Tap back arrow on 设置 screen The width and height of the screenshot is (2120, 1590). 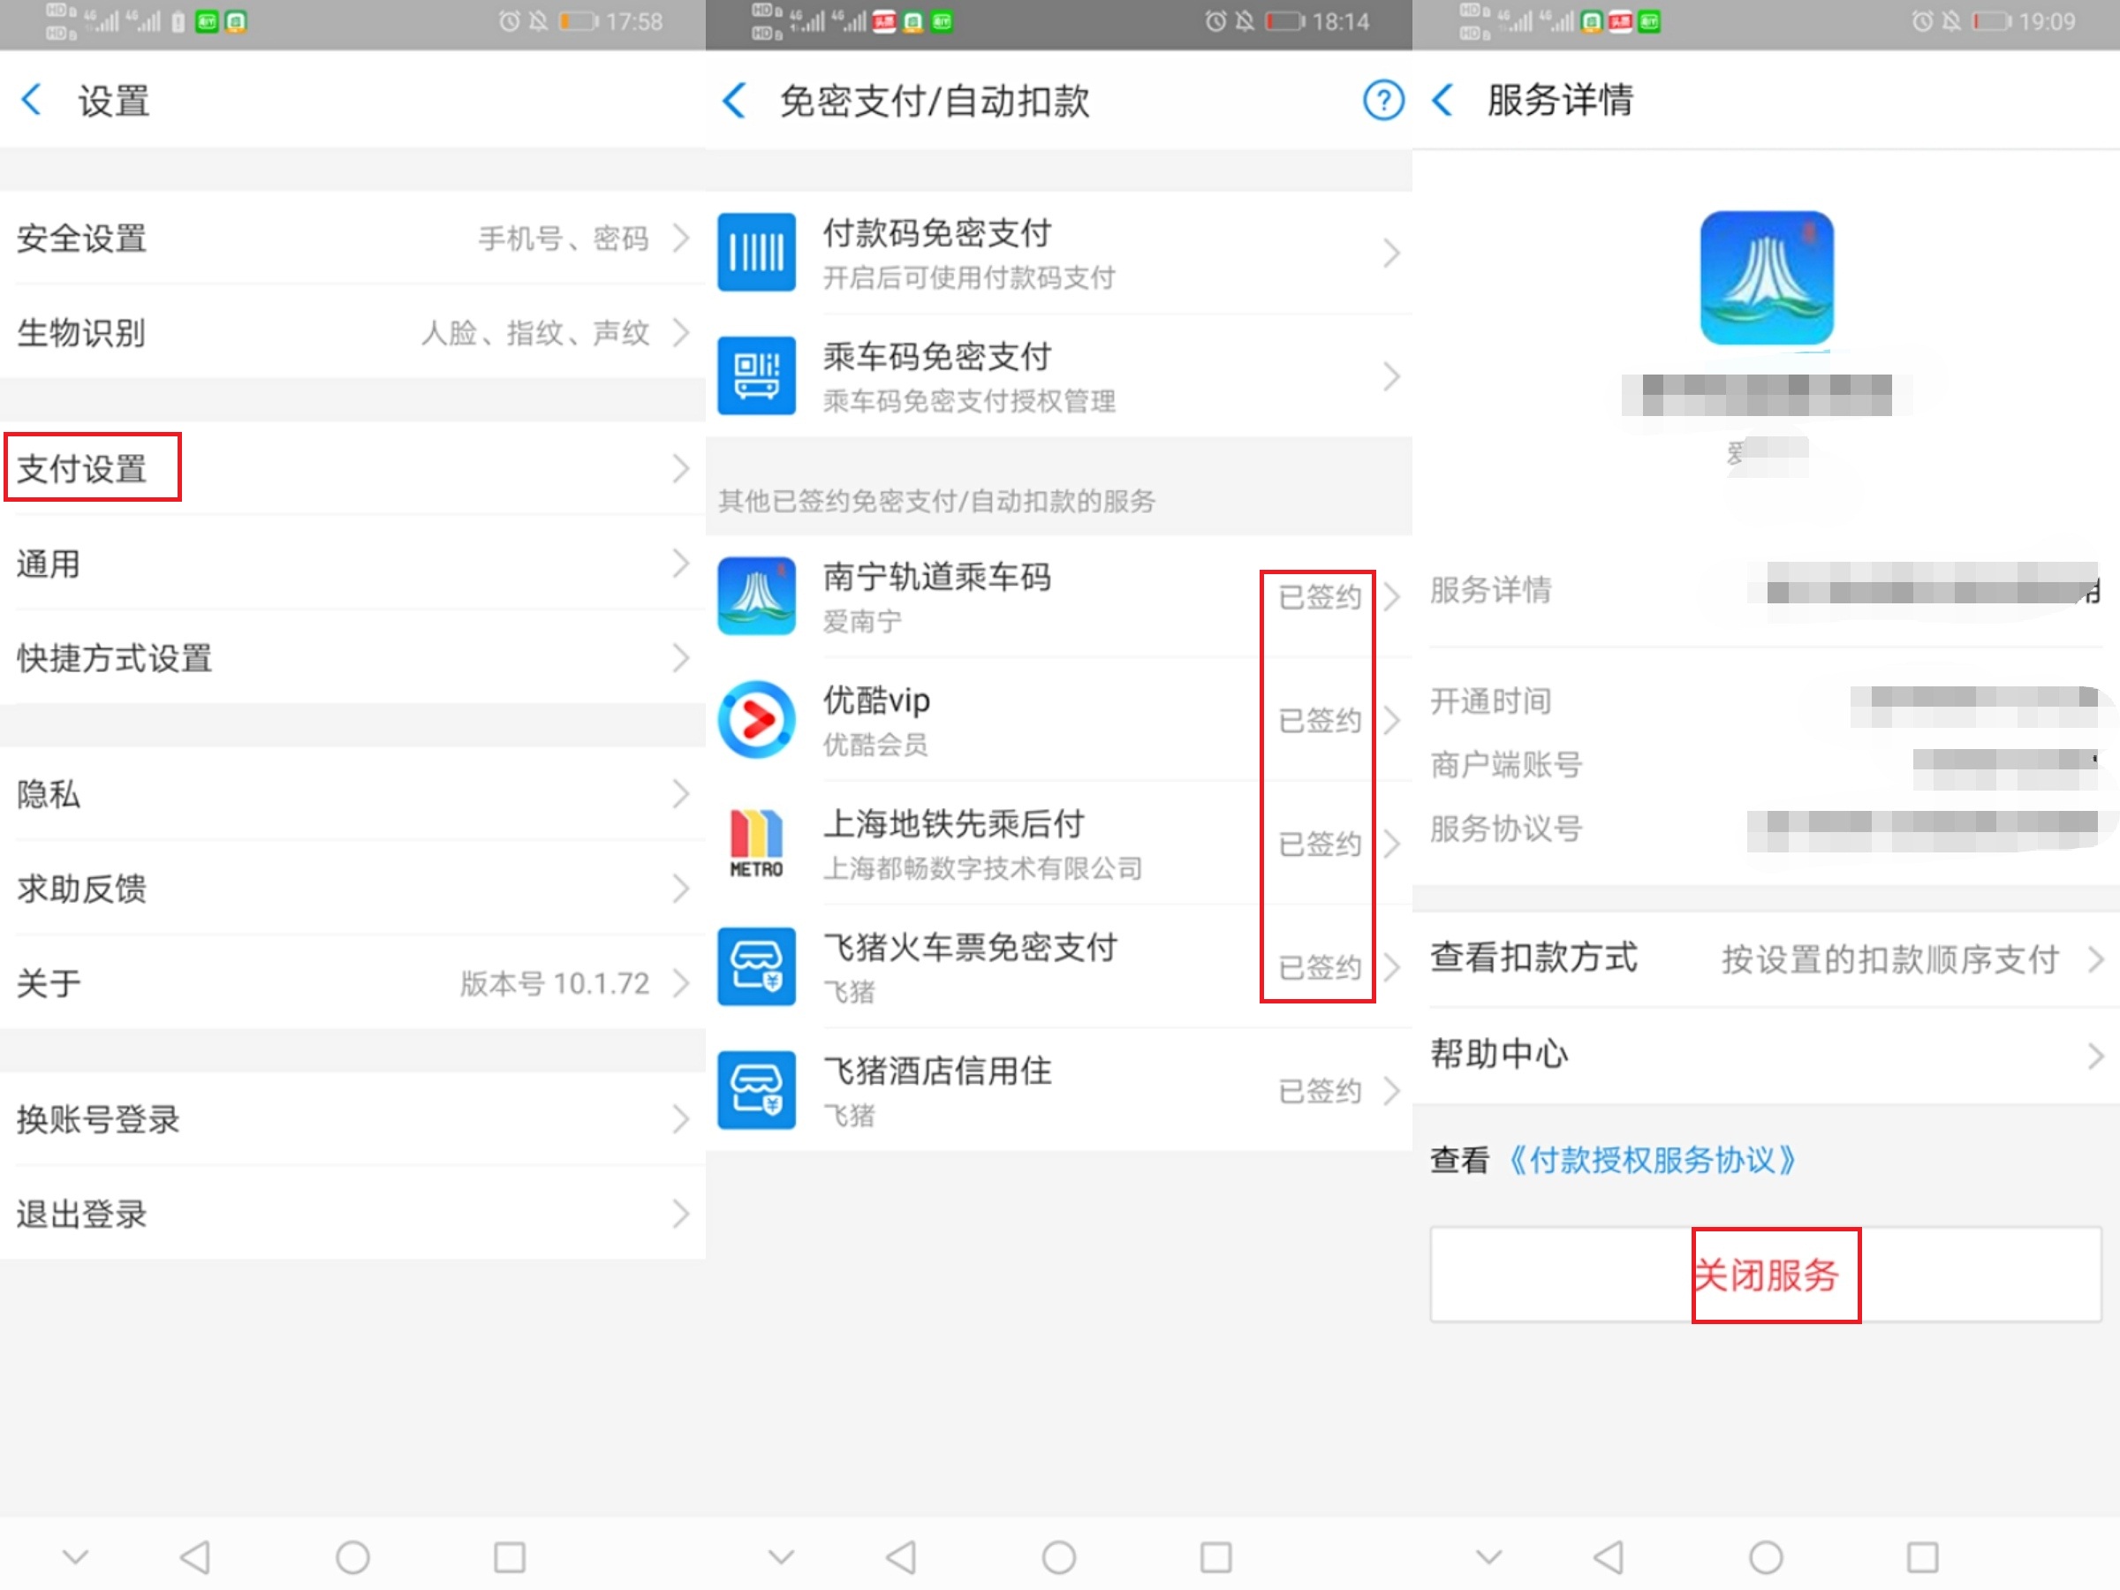(32, 100)
